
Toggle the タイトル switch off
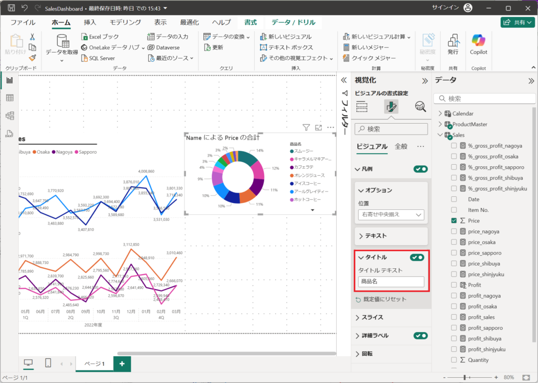[x=417, y=257]
